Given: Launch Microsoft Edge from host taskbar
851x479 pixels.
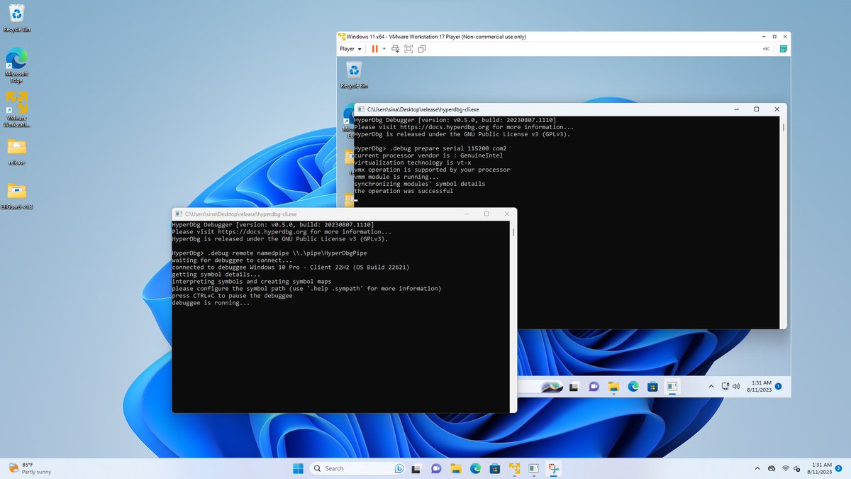Looking at the screenshot, I should point(476,468).
